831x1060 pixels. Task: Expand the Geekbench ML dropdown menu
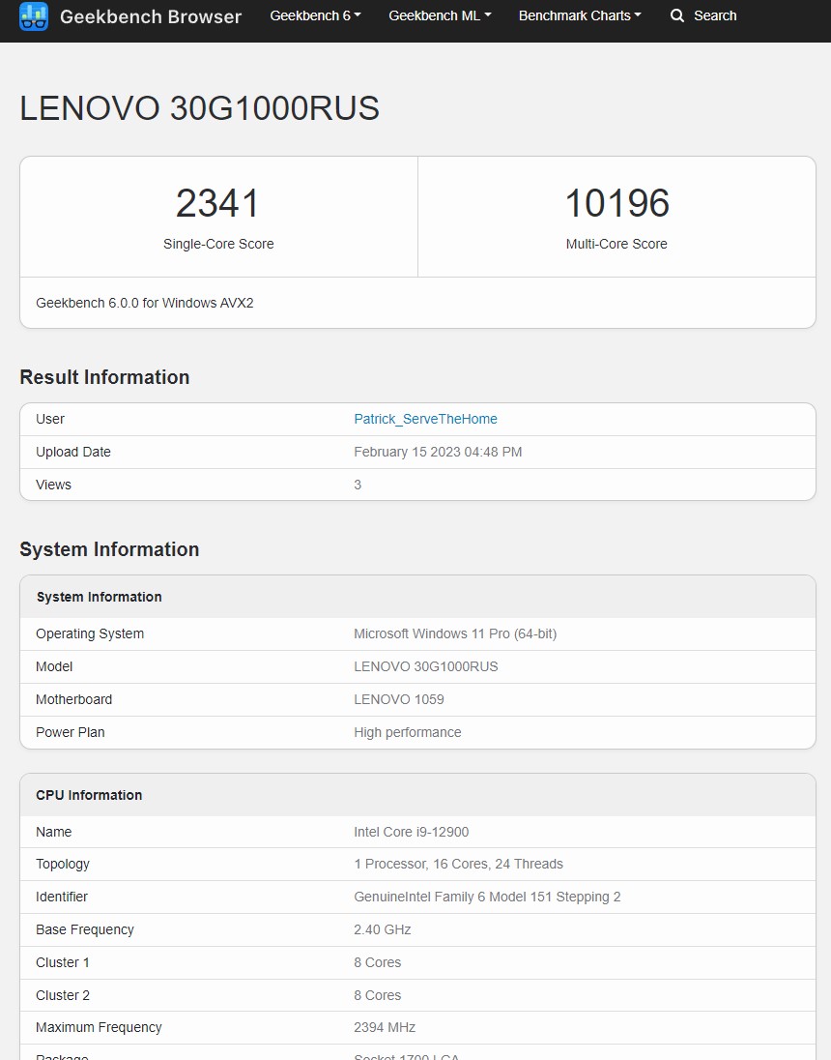(440, 15)
